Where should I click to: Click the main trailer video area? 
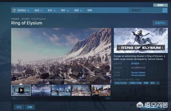tap(61, 56)
